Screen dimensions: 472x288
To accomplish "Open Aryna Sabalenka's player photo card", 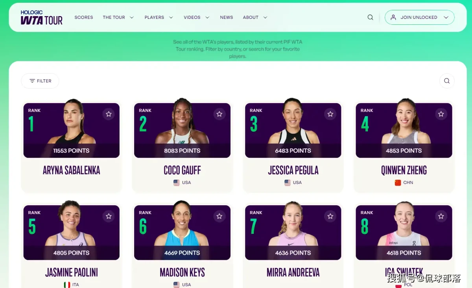I will click(72, 130).
